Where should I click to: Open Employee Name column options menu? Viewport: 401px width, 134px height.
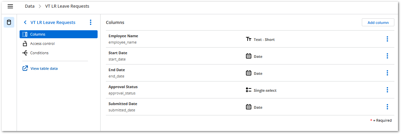pos(387,39)
